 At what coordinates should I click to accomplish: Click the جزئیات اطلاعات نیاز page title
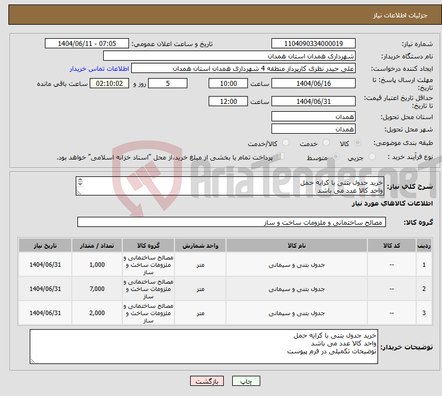tap(400, 15)
